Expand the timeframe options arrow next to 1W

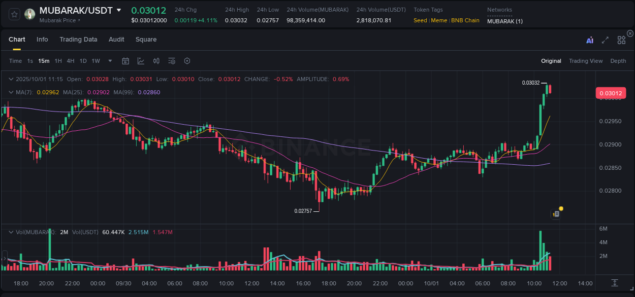point(109,61)
